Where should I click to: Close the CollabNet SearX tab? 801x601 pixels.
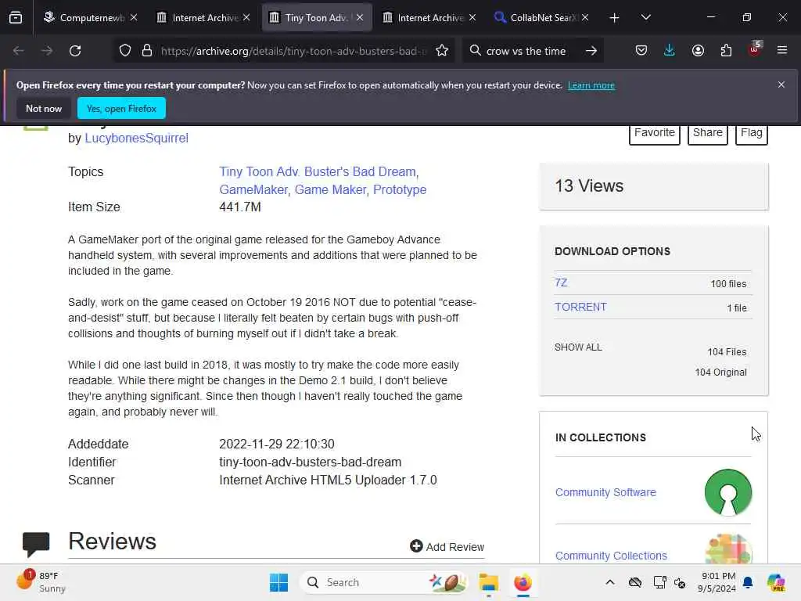coord(585,17)
